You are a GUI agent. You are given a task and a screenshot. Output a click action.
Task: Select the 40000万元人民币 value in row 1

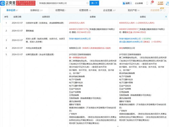tap(127, 23)
